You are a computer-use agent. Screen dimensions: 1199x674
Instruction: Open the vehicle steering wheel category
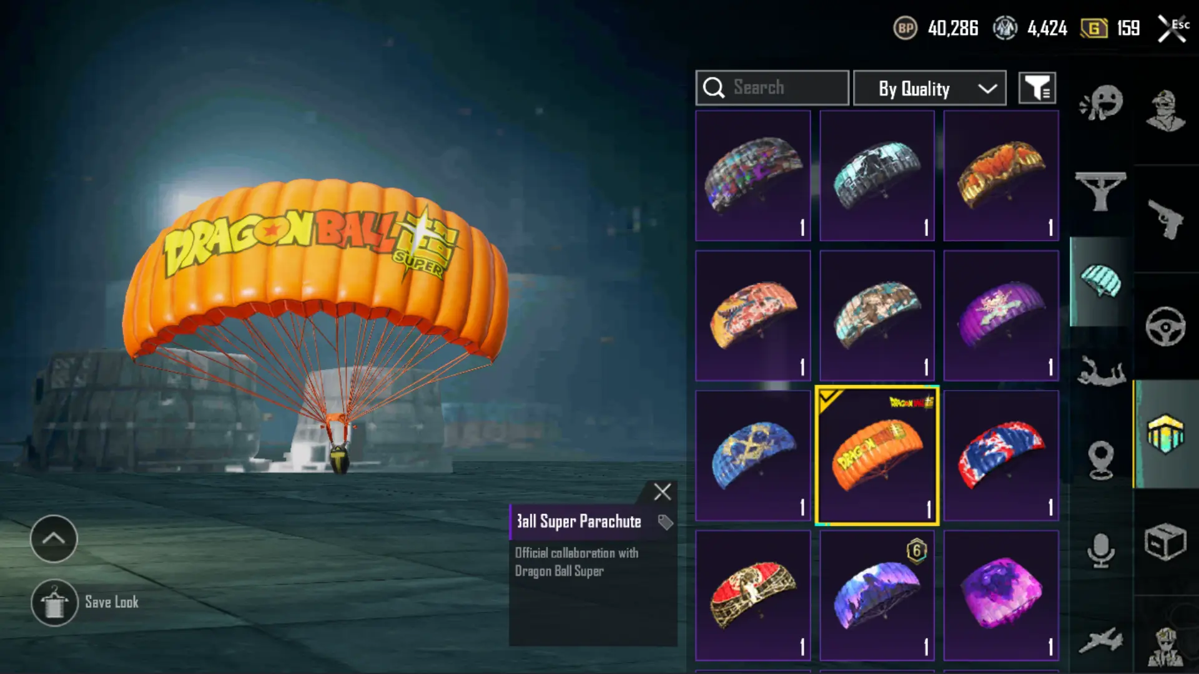[1165, 326]
